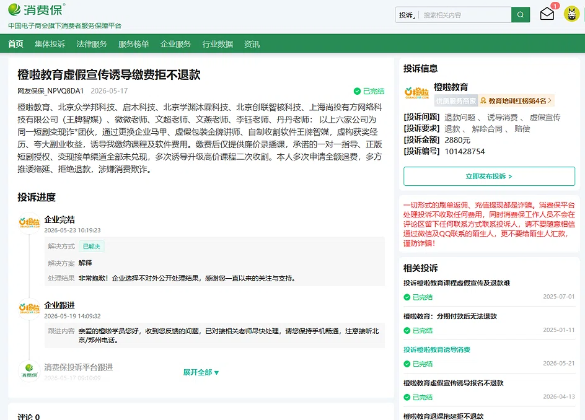The image size is (585, 420).
Task: Click the timestamp 2026-05-19 14:09:32
Action: [x=73, y=316]
